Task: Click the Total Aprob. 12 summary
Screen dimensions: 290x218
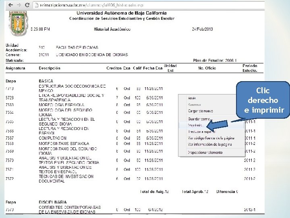Action: tap(195, 191)
